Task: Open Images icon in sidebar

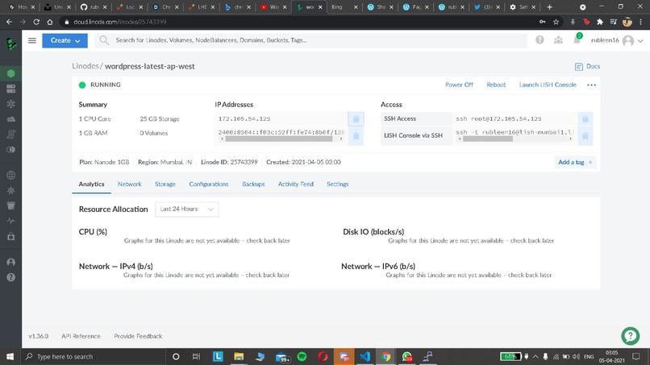Action: 10,150
